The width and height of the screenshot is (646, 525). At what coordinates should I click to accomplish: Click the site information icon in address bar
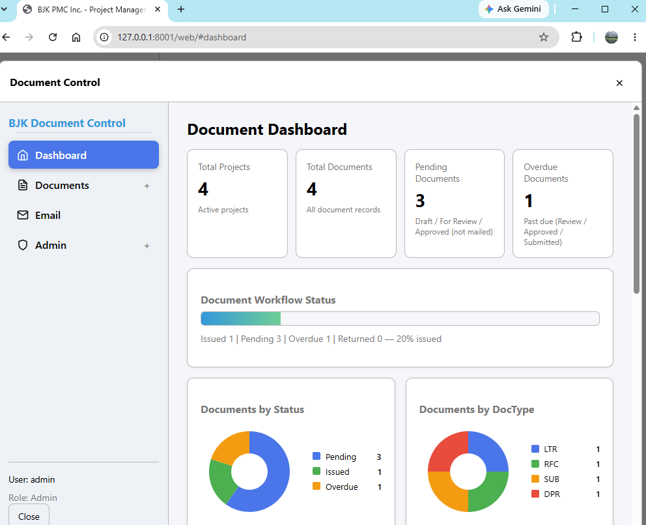(x=104, y=37)
